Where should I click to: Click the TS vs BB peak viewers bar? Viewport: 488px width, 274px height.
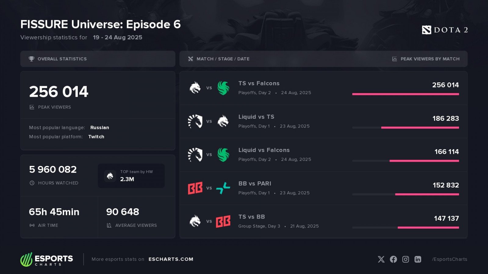point(428,227)
